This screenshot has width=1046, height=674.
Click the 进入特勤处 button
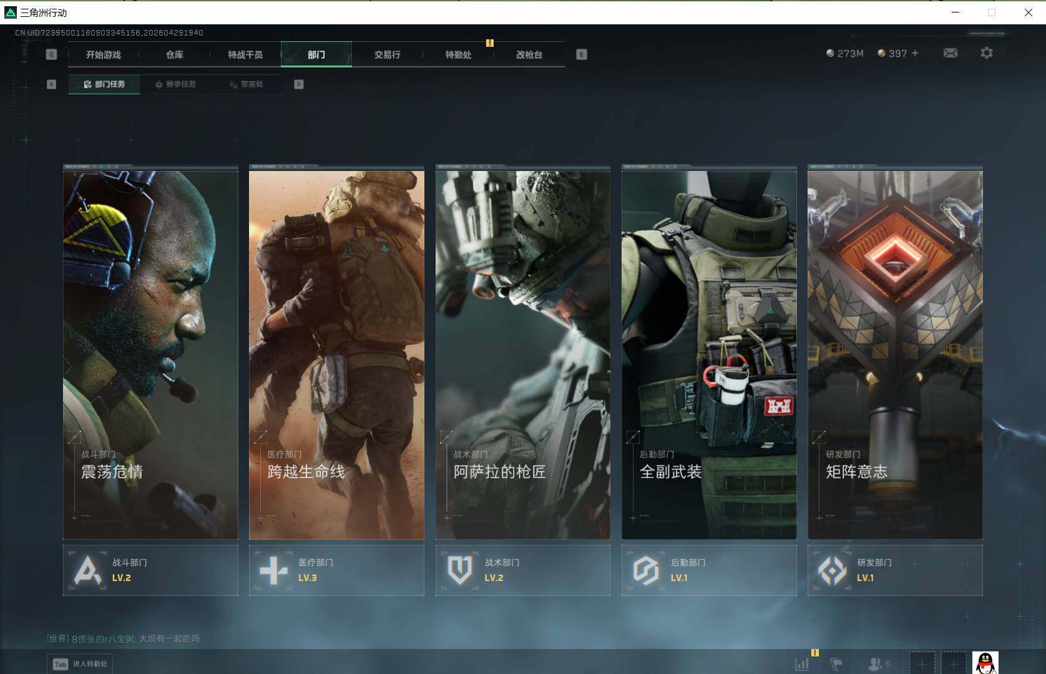pos(80,664)
